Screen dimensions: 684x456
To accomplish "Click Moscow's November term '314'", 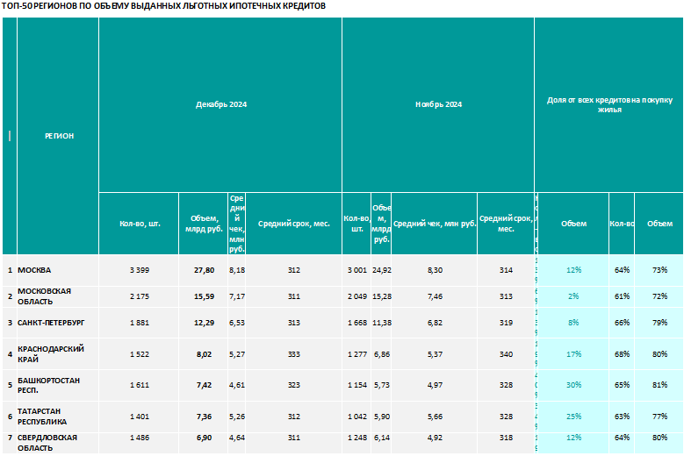I will point(506,270).
